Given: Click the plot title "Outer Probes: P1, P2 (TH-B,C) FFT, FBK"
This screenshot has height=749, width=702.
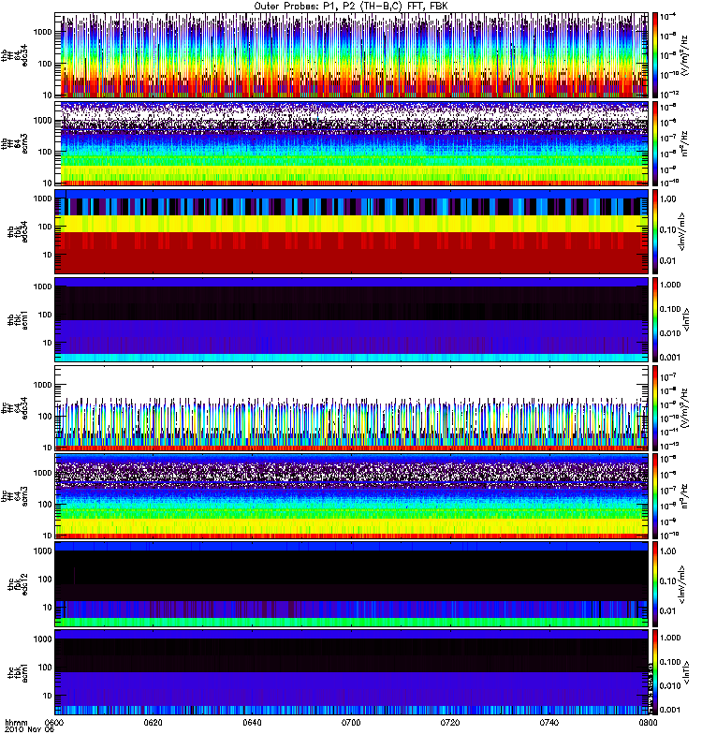Looking at the screenshot, I should pos(351,6).
